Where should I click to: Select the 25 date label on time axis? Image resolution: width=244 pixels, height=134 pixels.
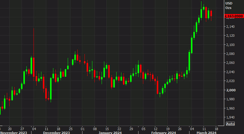(x=70, y=129)
